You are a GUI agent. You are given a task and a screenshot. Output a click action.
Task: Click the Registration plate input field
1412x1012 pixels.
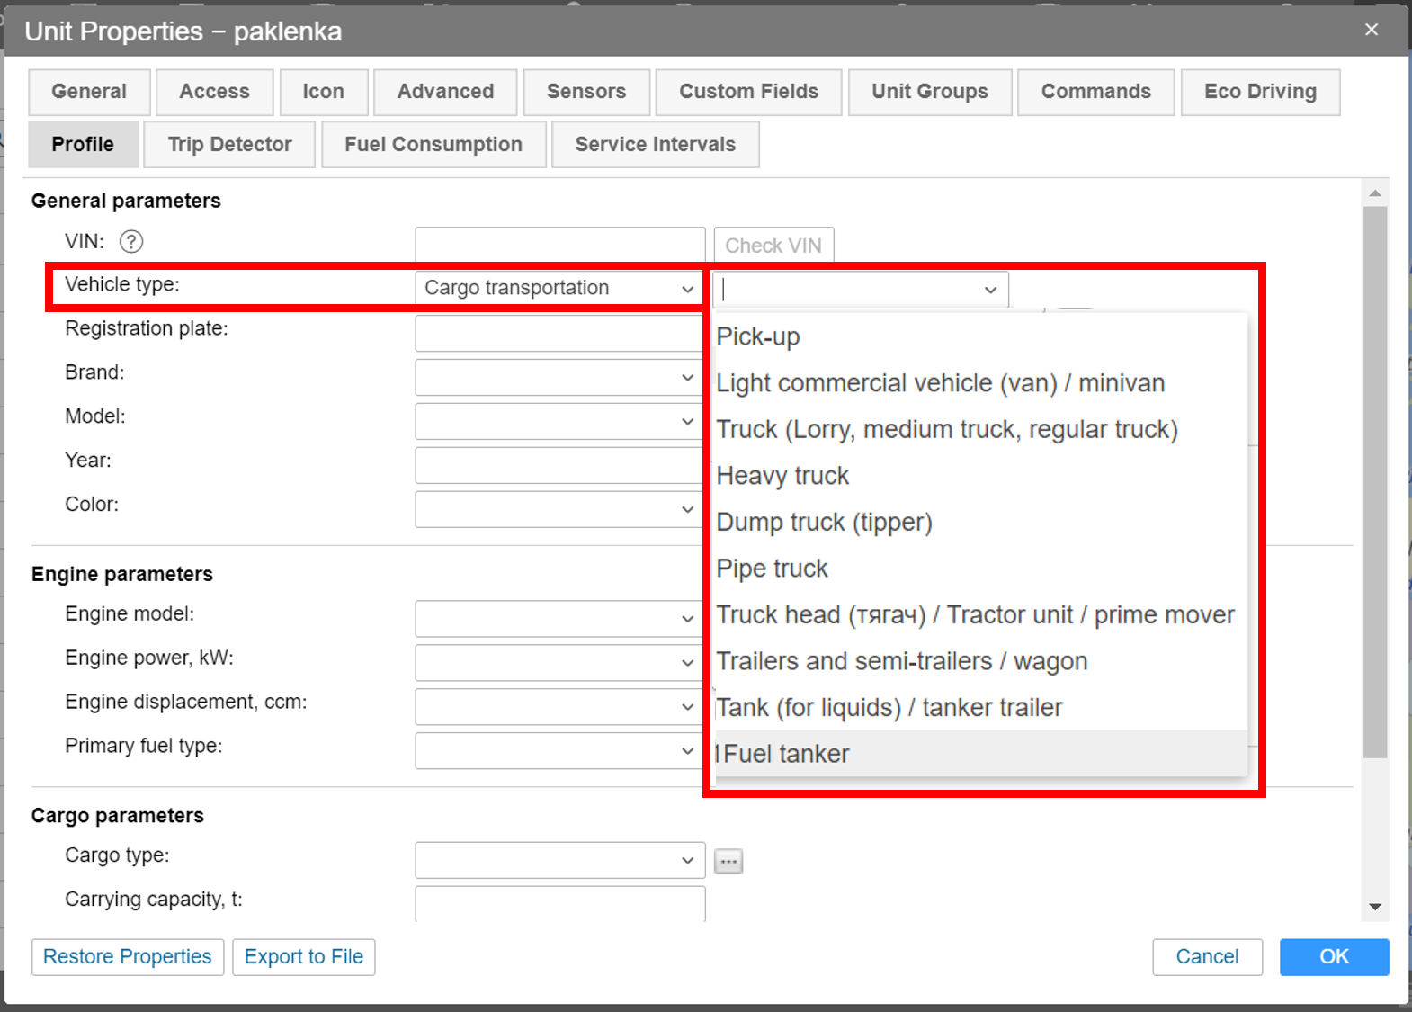pos(559,334)
